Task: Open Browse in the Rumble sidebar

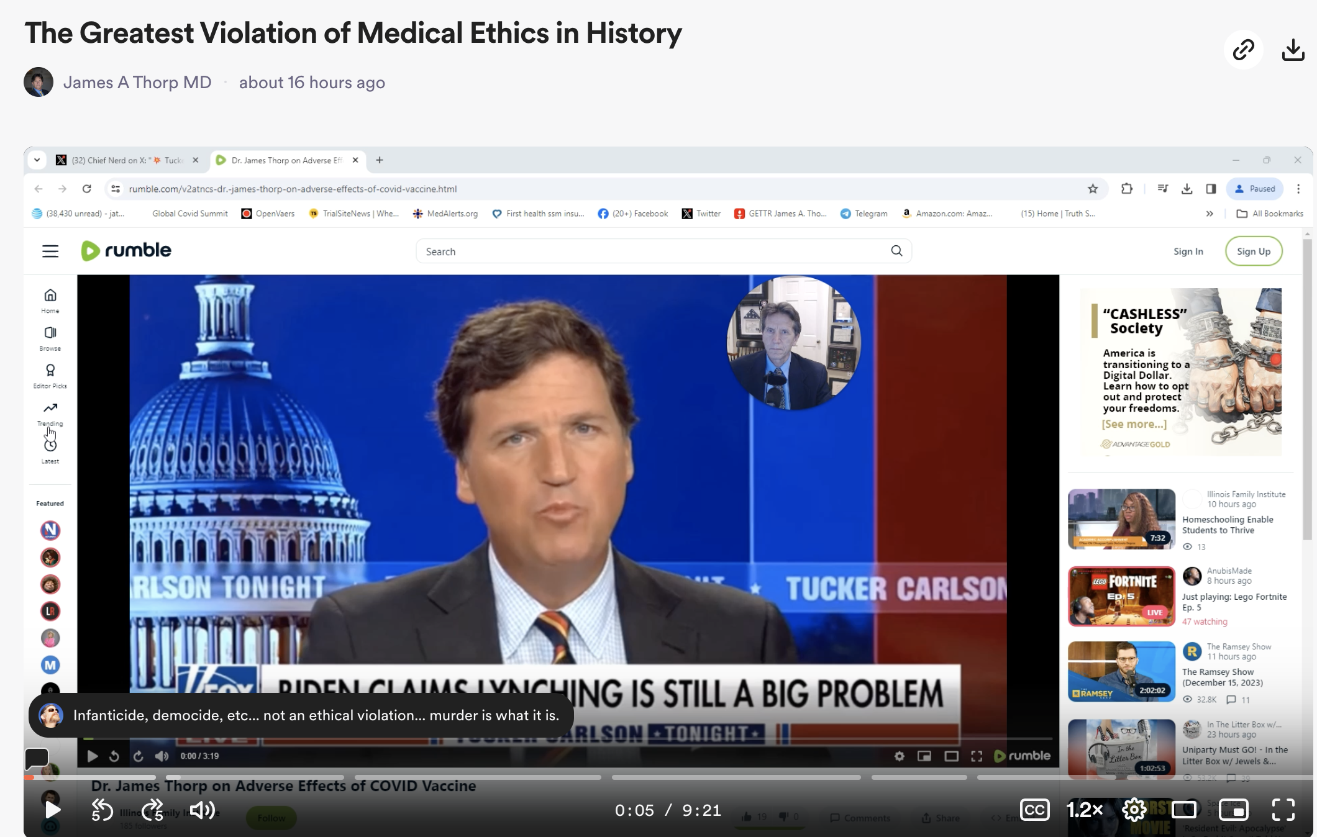Action: point(50,339)
